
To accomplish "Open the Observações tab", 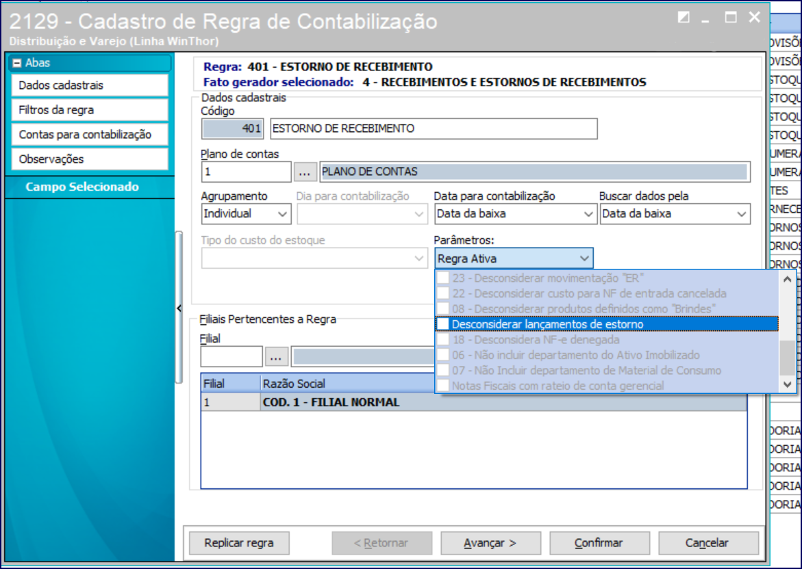I will point(90,159).
